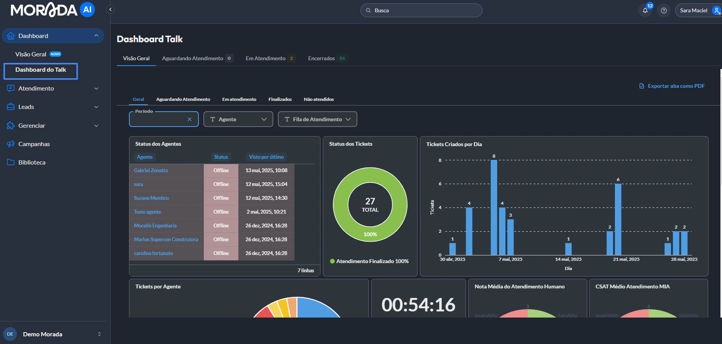Click the 27 TOTAL donut center
The image size is (722, 344).
pos(370,205)
